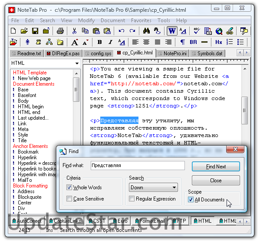Click the site structure tree icon

[x=49, y=42]
